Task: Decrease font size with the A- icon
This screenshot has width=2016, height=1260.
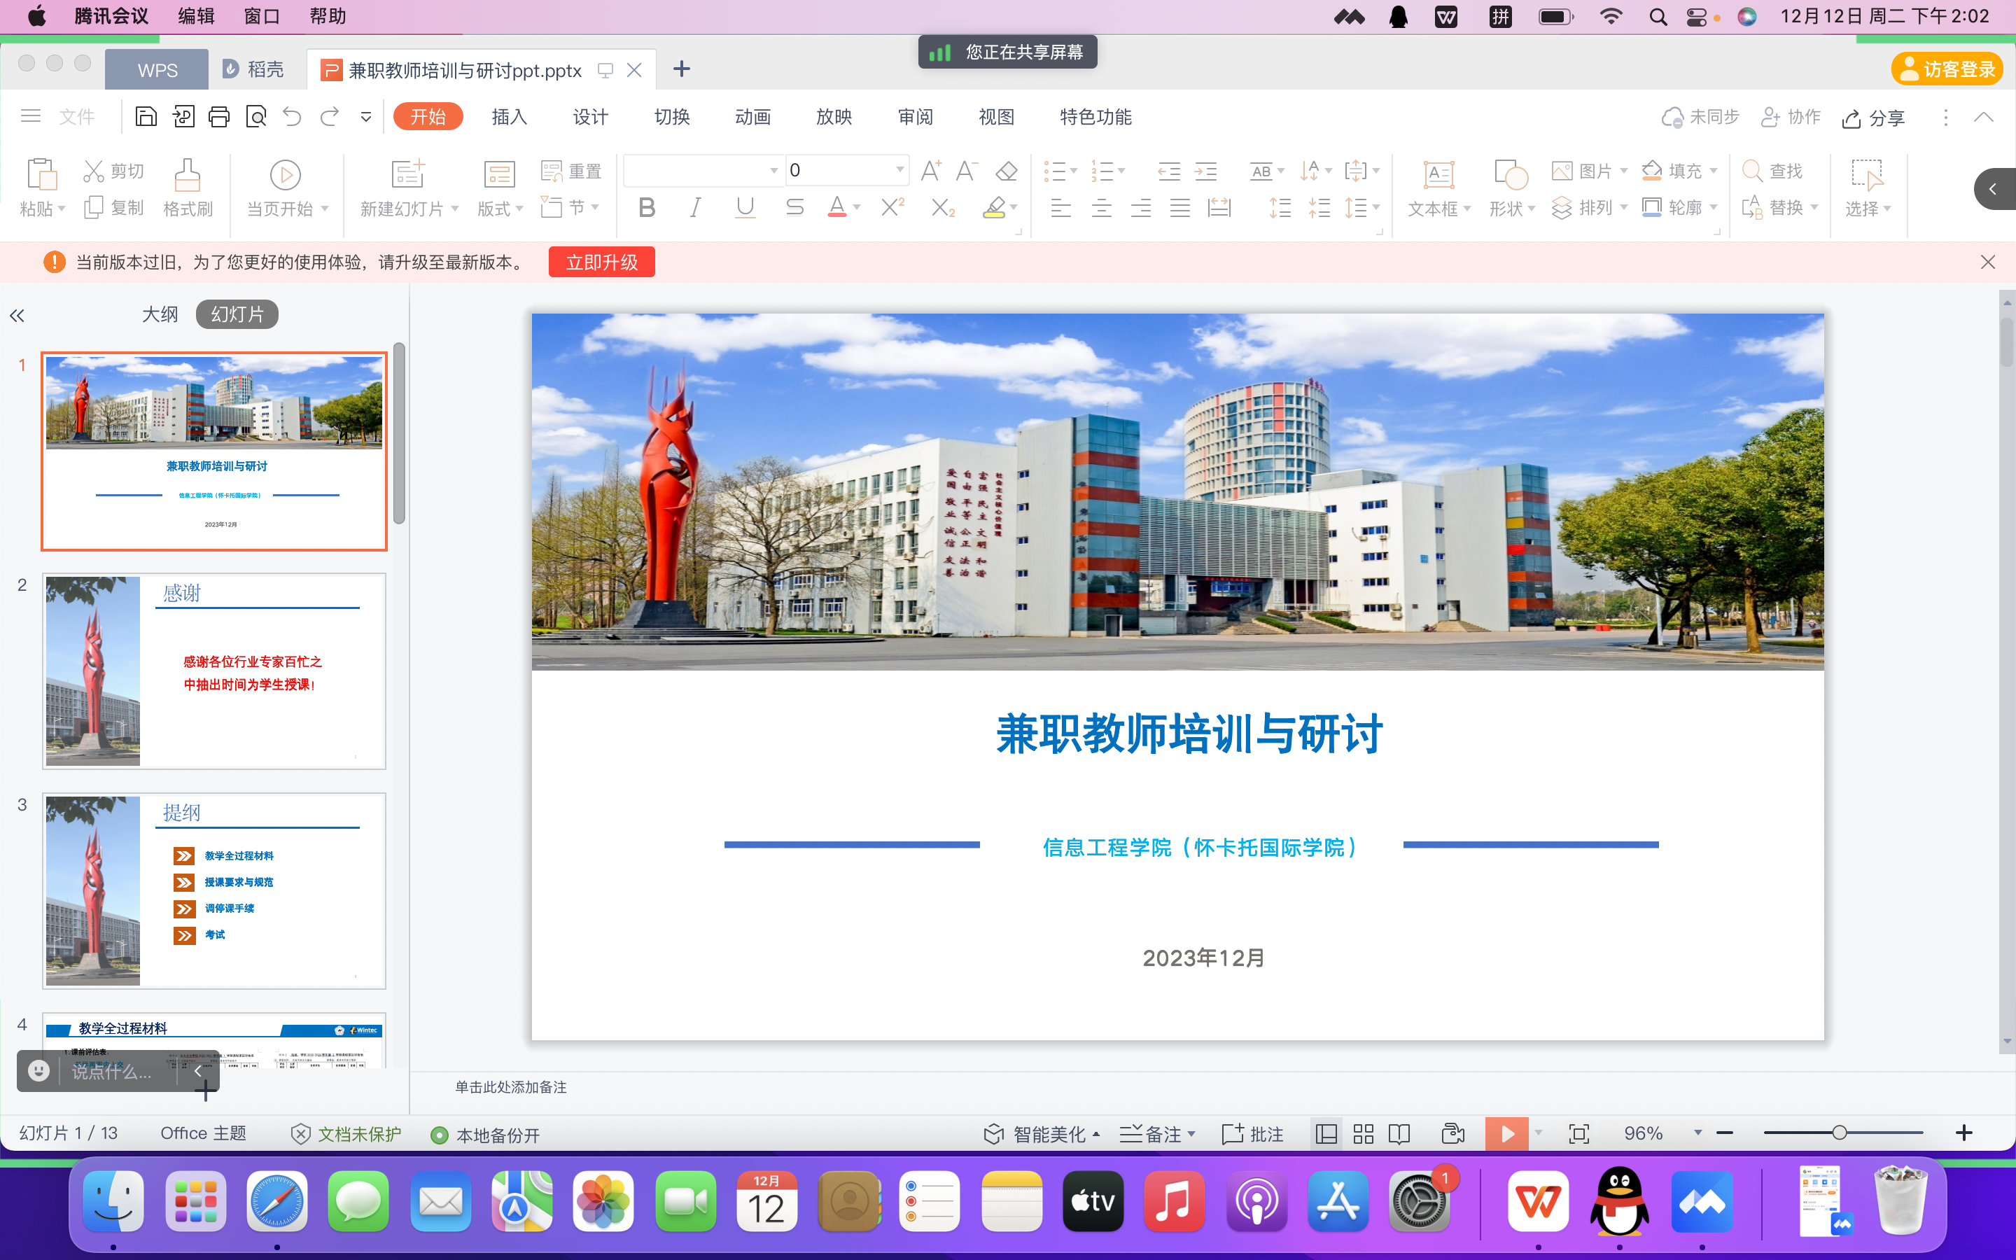Action: point(966,171)
